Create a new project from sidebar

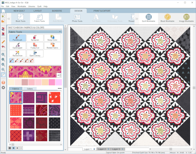click(x=3, y=16)
